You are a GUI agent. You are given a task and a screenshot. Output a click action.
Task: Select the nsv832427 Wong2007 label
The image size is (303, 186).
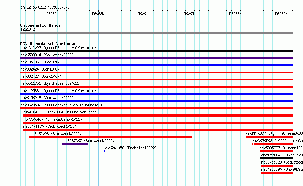pyautogui.click(x=41, y=76)
